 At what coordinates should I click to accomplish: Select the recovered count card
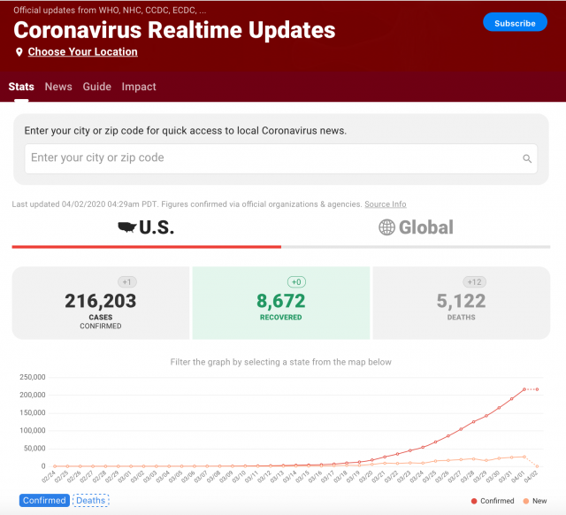[x=281, y=304]
